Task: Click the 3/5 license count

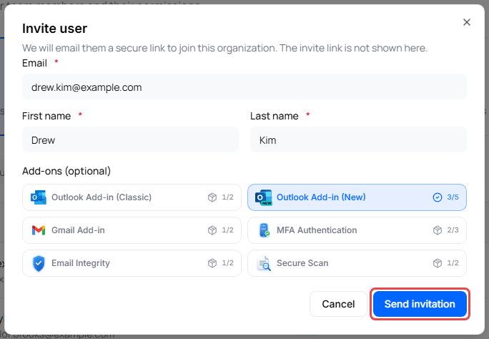Action: [453, 197]
